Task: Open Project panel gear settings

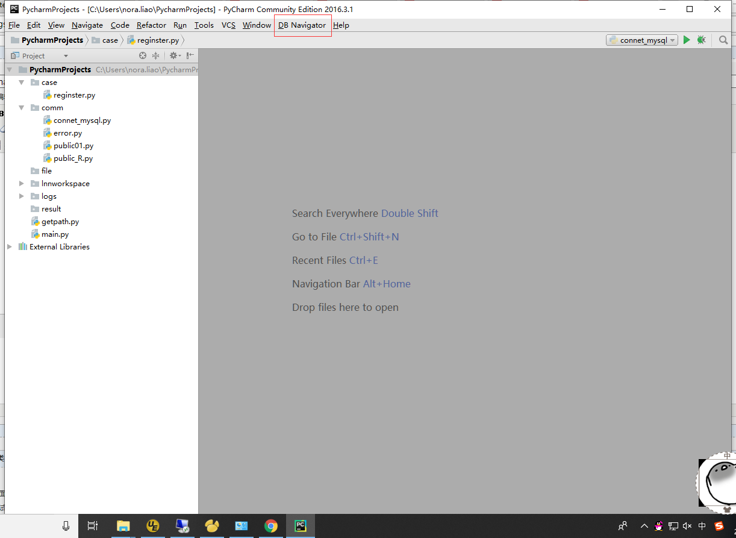Action: 174,55
